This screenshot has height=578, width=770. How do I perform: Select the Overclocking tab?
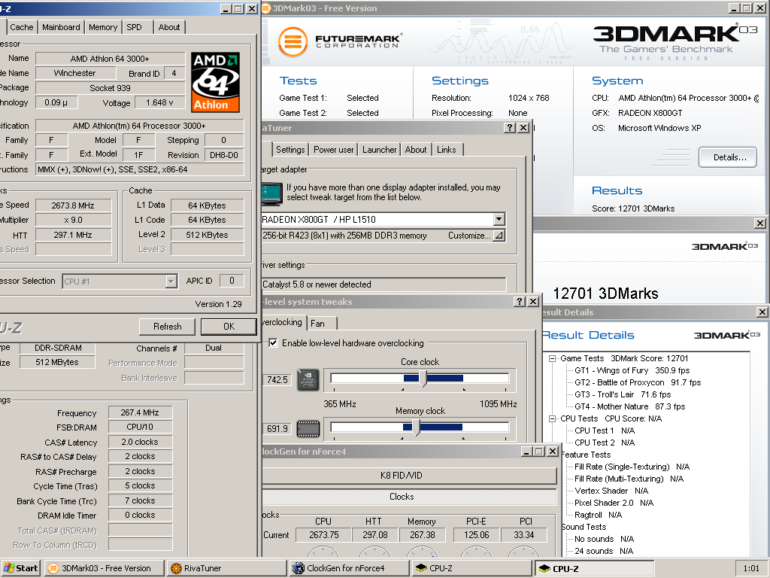283,322
